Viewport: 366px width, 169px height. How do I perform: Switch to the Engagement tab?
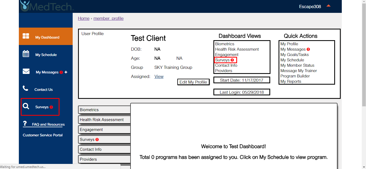pos(104,130)
